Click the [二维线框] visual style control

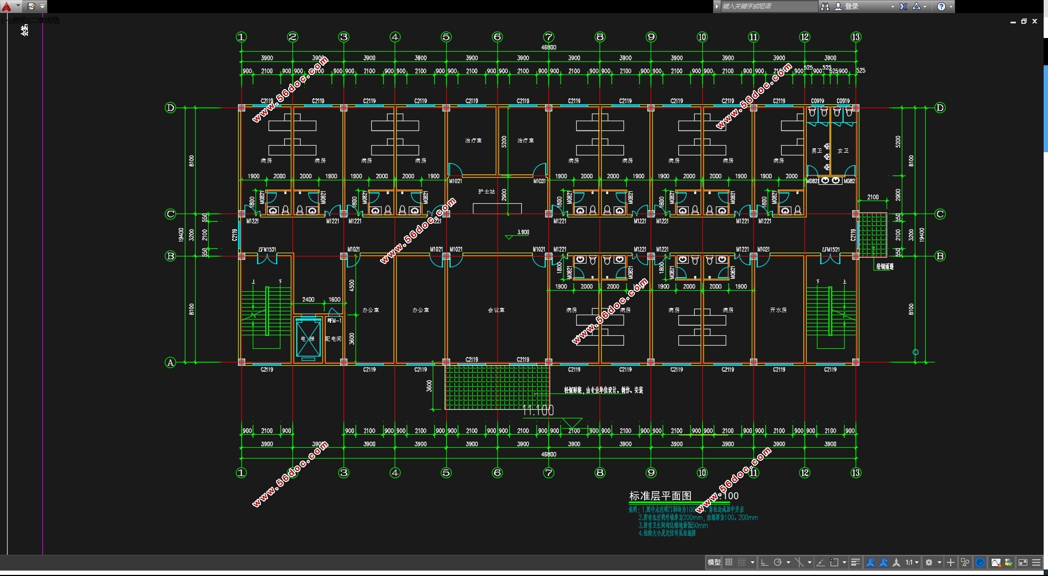(45, 20)
